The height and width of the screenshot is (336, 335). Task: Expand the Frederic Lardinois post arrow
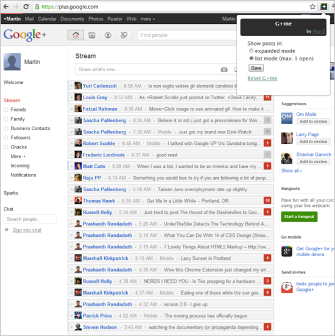[x=72, y=155]
